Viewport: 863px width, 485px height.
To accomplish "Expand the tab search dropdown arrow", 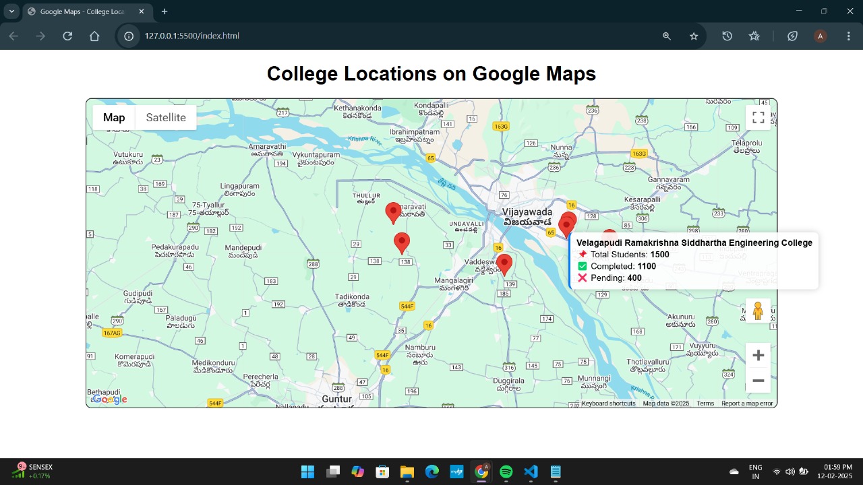I will pyautogui.click(x=11, y=11).
